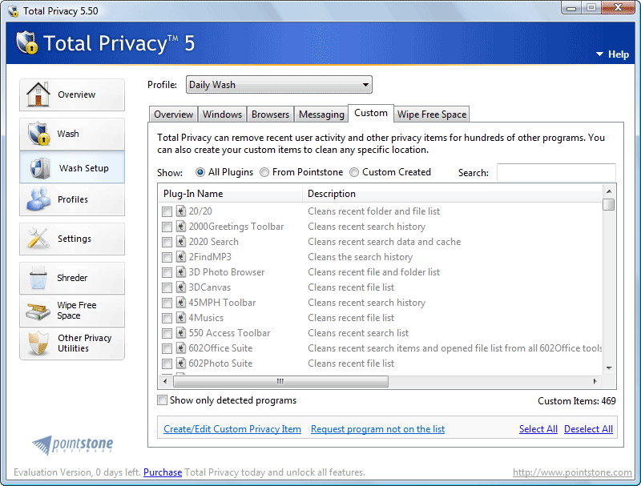Select the Wash Setup sidebar icon
Screen dimensions: 641x486
[40, 167]
